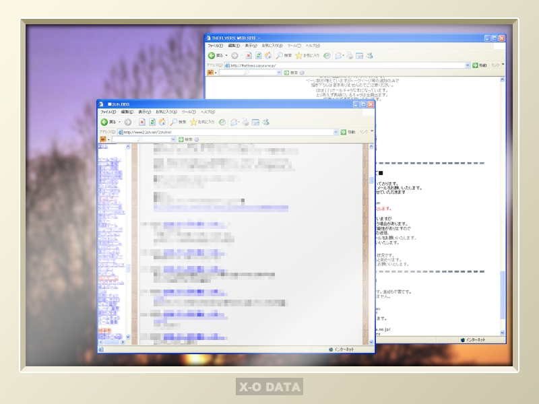Open ファイル (File) menu in THE FLYERS window
This screenshot has width=539, height=404.
216,45
